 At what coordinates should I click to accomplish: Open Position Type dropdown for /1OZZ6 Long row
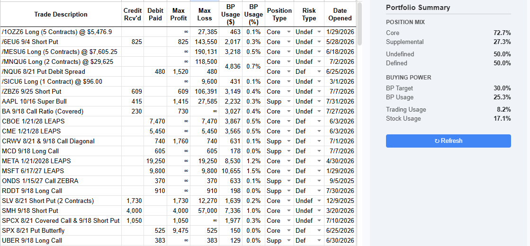(x=288, y=32)
